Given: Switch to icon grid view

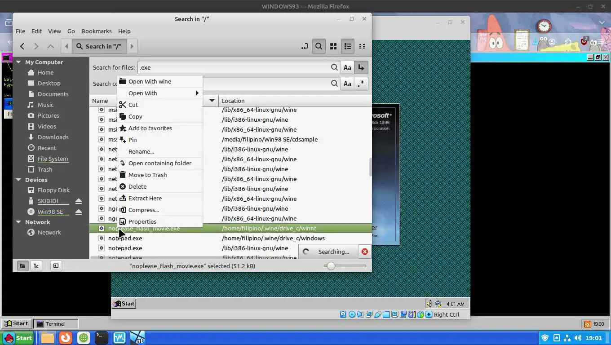Looking at the screenshot, I should coord(333,46).
